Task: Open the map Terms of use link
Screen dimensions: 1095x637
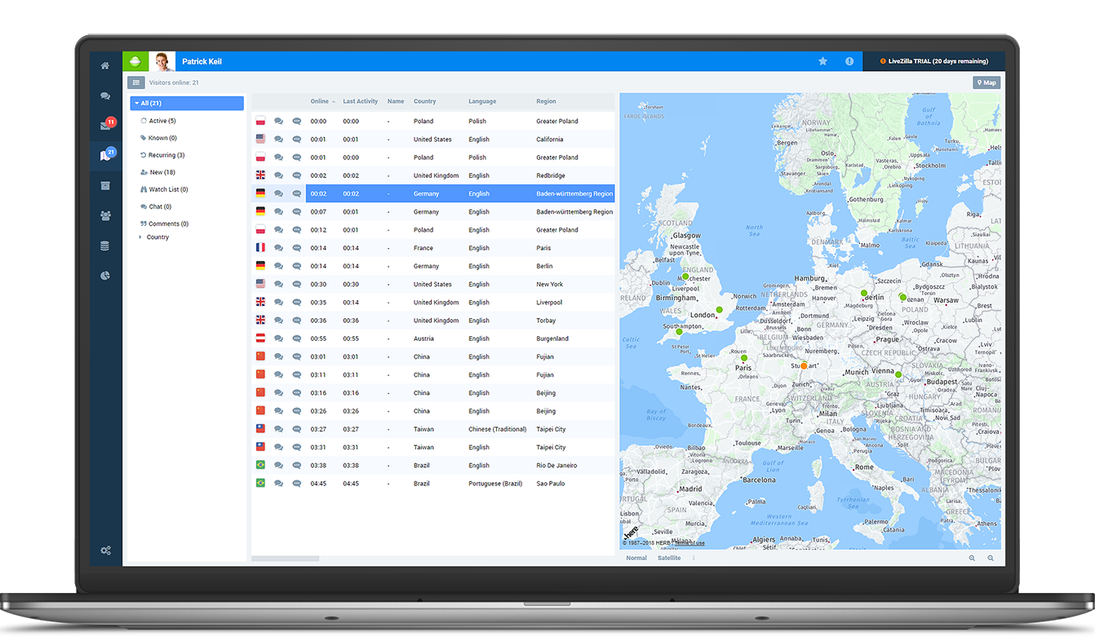Action: [x=690, y=543]
